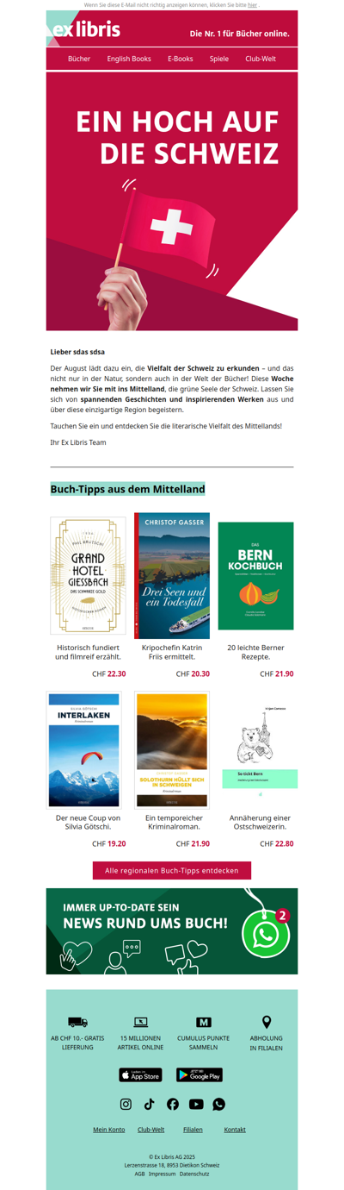
Task: Click the location pin Abholung icon
Action: 267,1022
